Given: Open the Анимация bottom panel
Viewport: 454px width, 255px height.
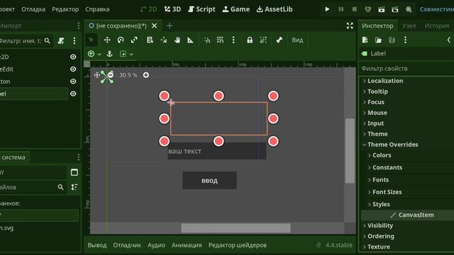Looking at the screenshot, I should pyautogui.click(x=187, y=245).
